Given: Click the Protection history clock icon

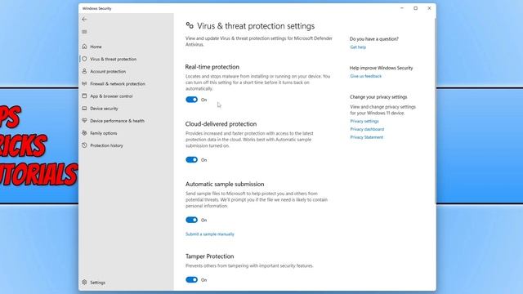Looking at the screenshot, I should (x=84, y=145).
